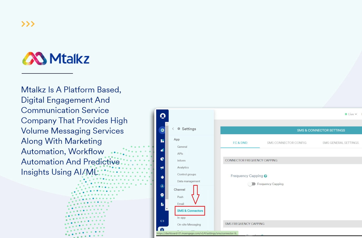Click the App section heading

click(x=177, y=139)
